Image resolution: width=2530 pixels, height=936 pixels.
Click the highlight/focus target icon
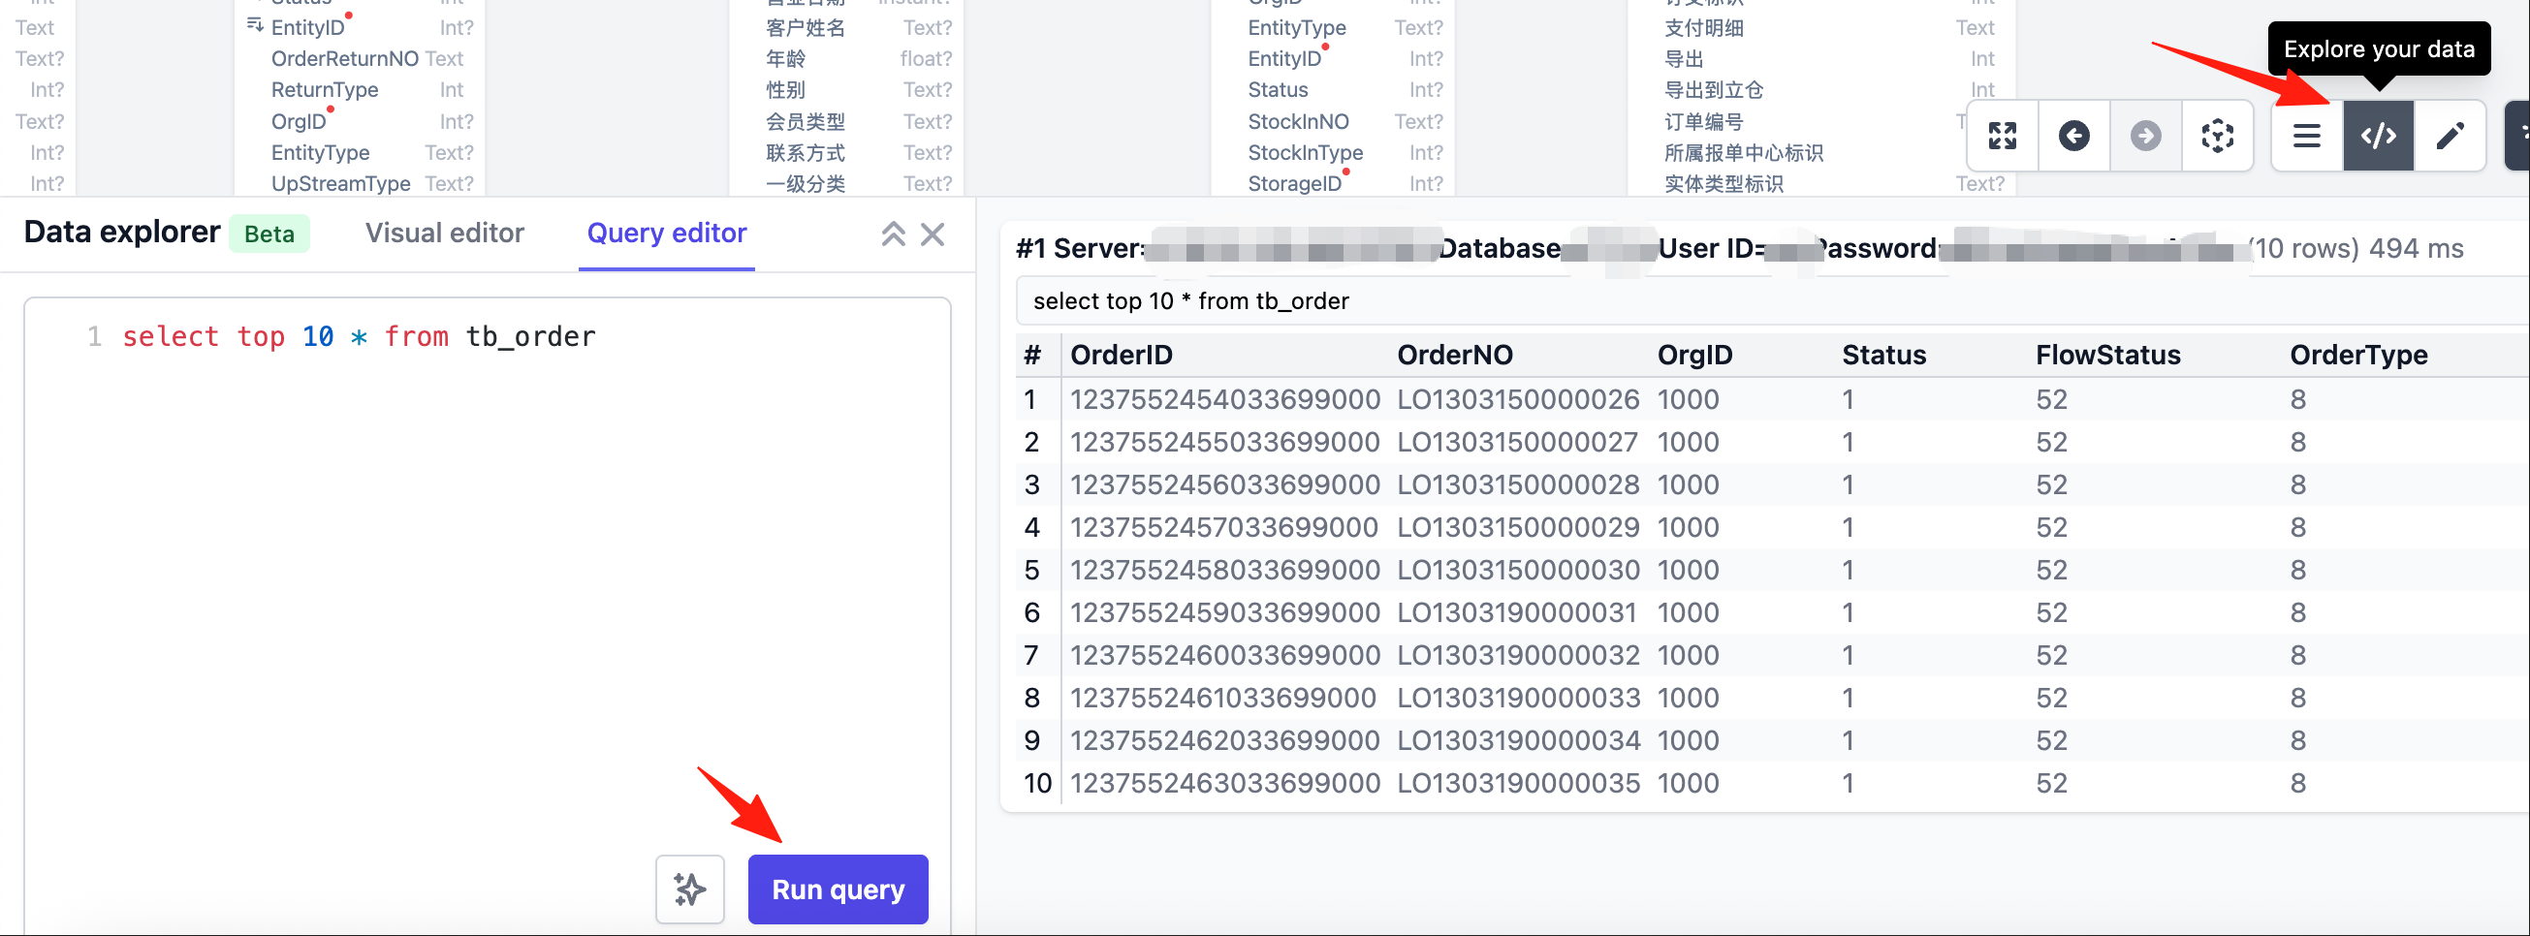point(2217,136)
